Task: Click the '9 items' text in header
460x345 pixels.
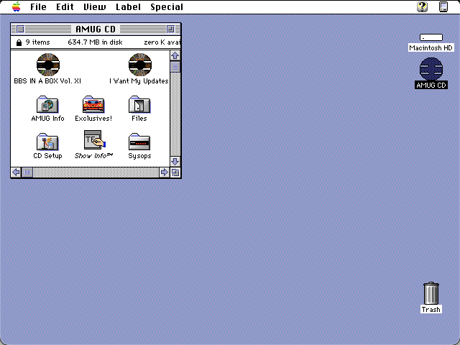Action: pyautogui.click(x=38, y=42)
